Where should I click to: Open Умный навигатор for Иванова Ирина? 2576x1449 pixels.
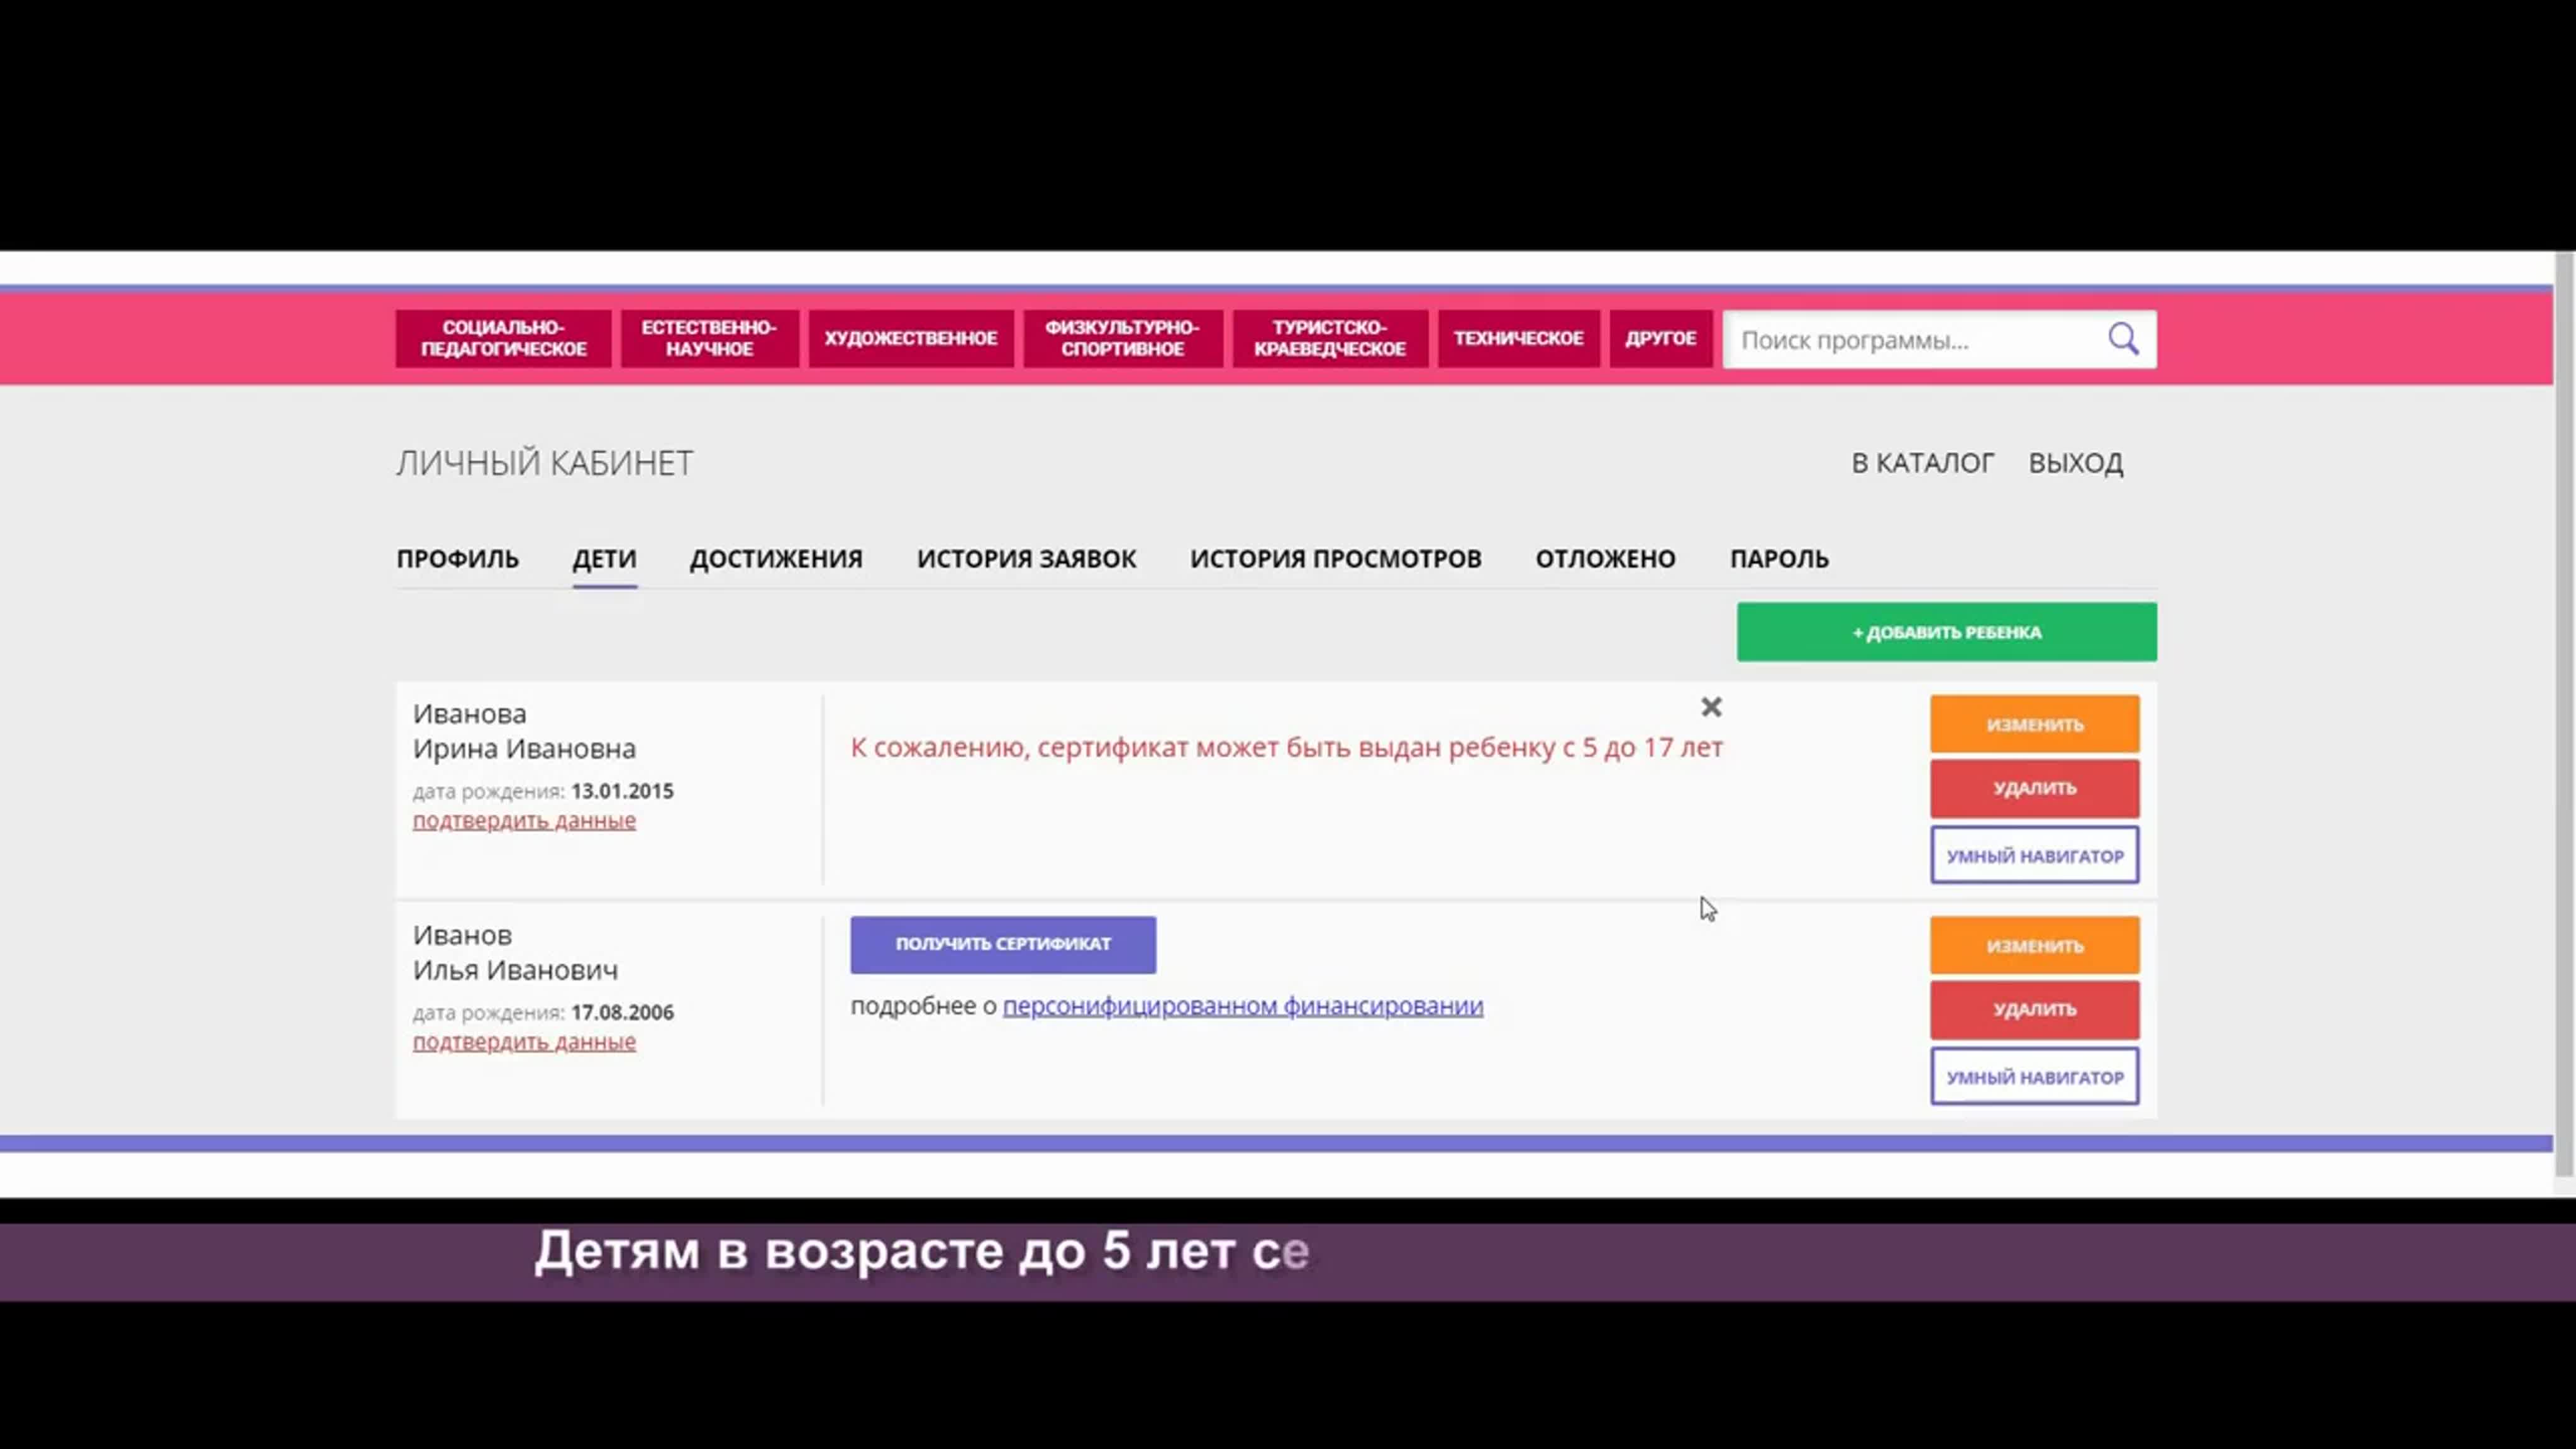click(x=2034, y=855)
